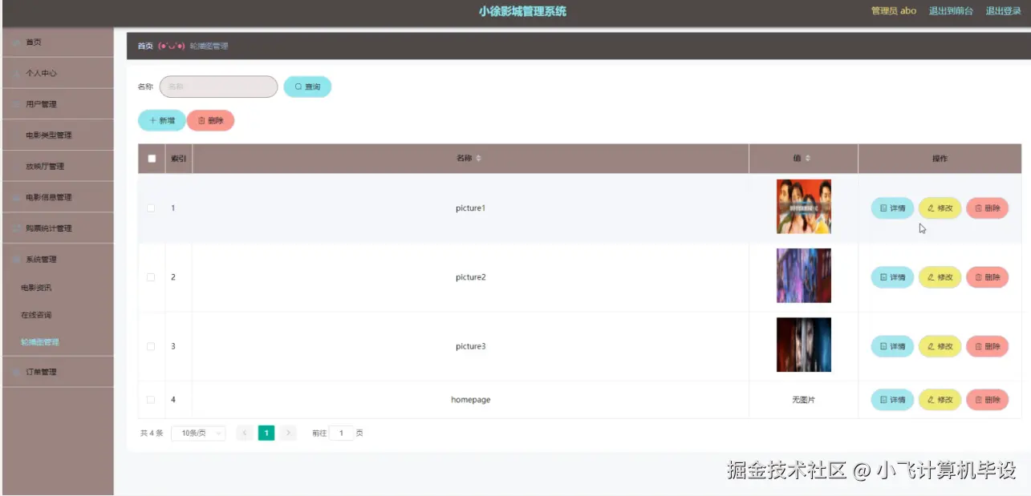This screenshot has height=496, width=1031.
Task: Click the 修改 pencil icon for picture3
Action: click(x=932, y=346)
